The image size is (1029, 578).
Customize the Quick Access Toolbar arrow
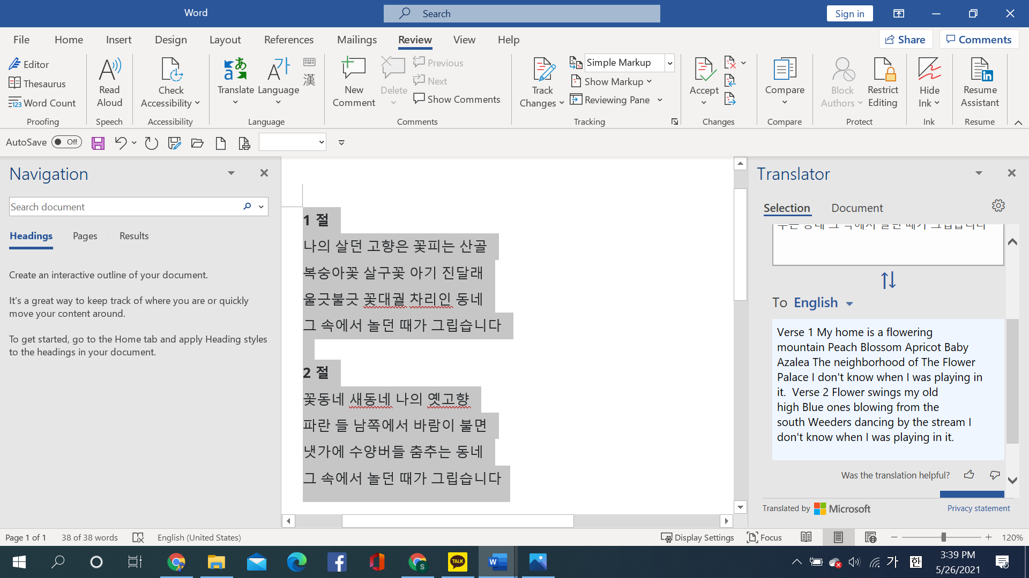pyautogui.click(x=341, y=142)
